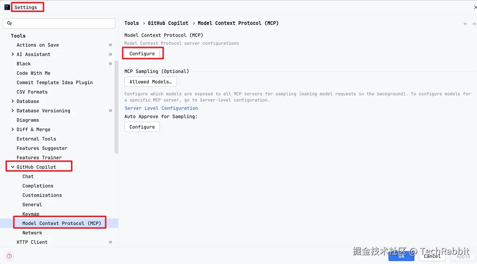The width and height of the screenshot is (477, 264).
Task: Click project-level icon beside Database Versioning
Action: coord(110,111)
